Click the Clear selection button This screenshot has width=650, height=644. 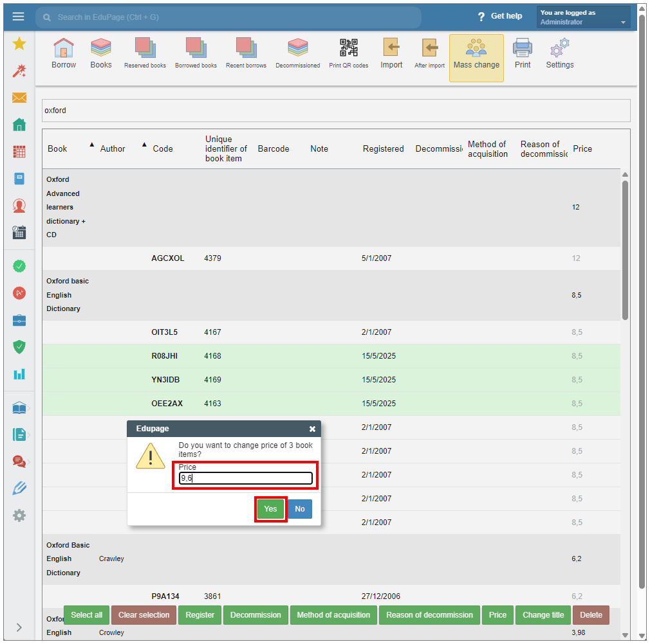144,615
